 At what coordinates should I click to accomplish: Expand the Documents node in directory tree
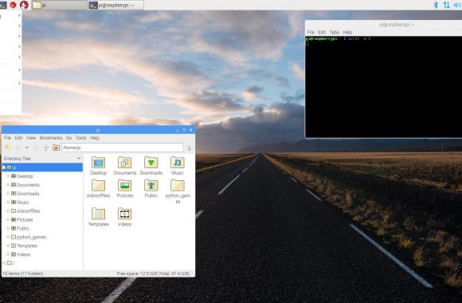coord(8,185)
